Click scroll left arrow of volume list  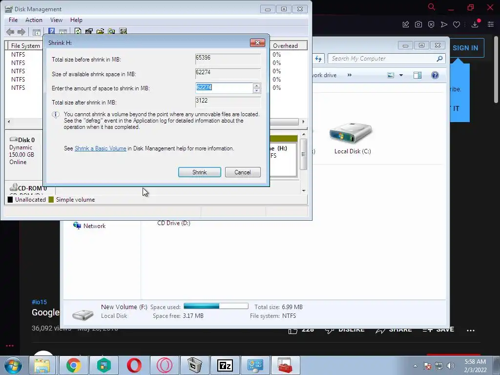[9, 122]
